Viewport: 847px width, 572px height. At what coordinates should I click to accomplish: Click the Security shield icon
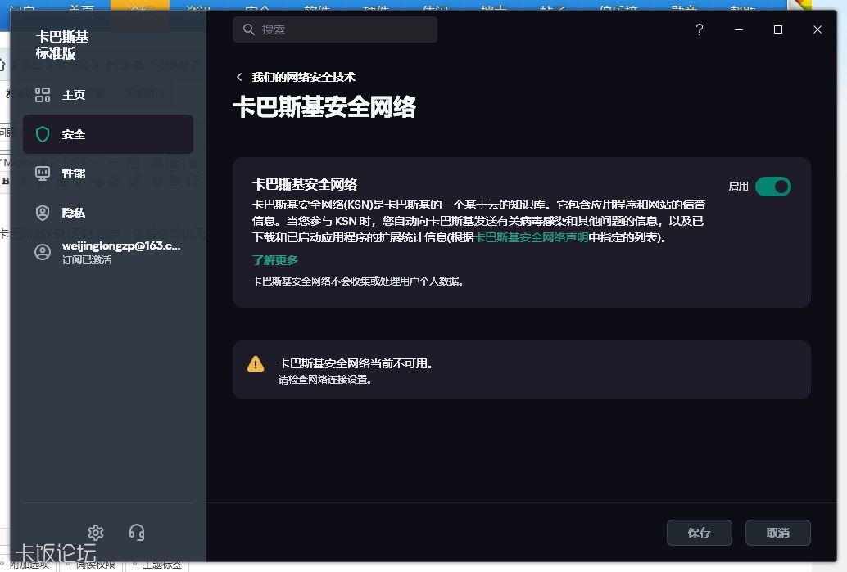coord(43,134)
